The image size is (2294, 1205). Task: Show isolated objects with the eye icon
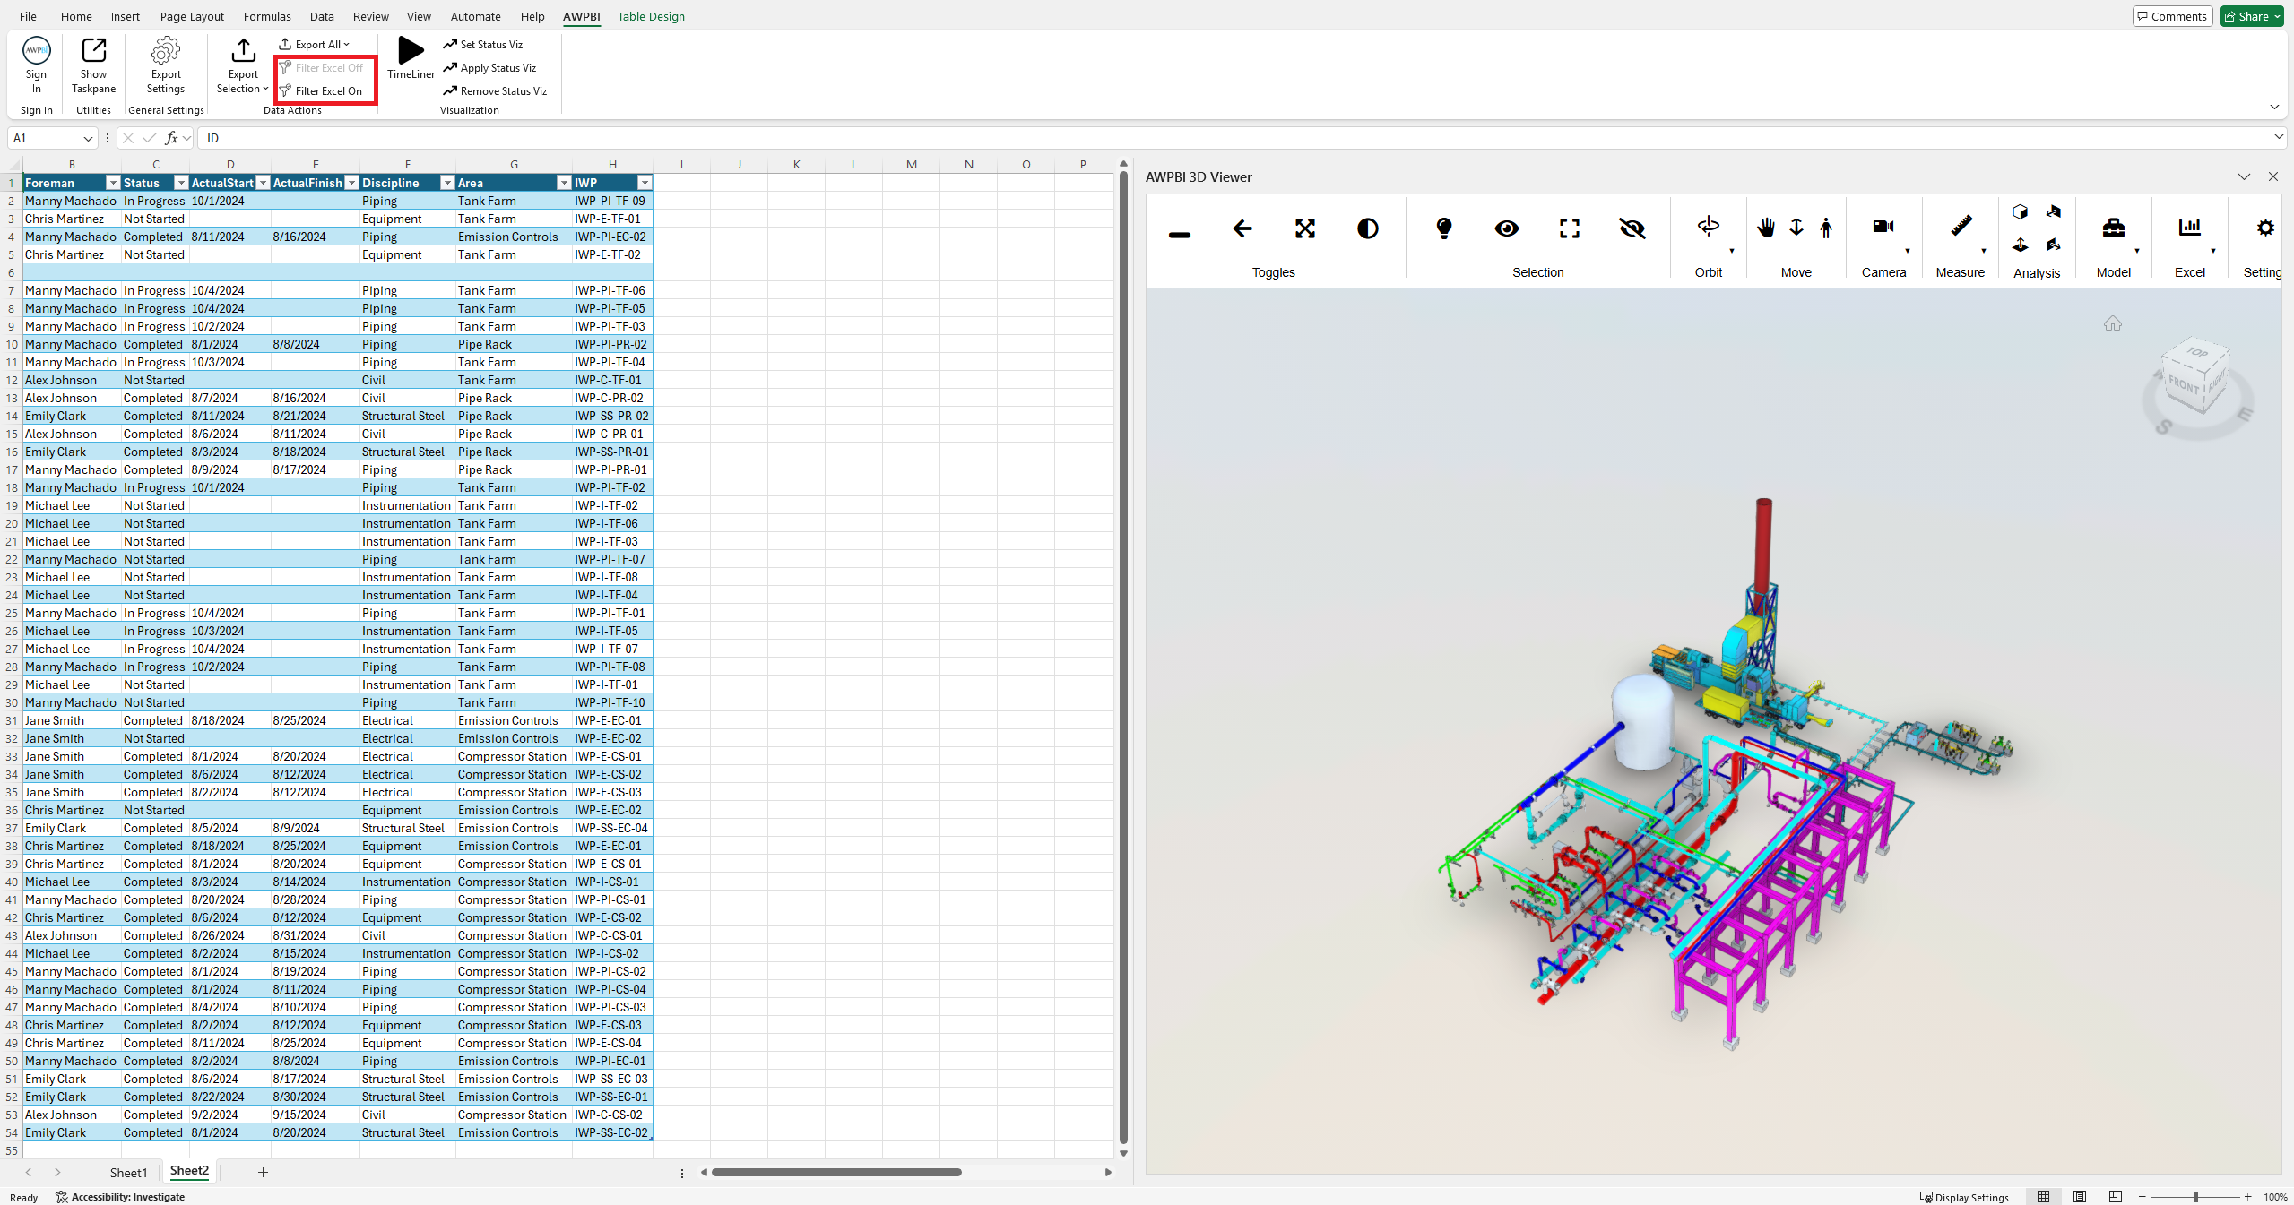point(1507,228)
